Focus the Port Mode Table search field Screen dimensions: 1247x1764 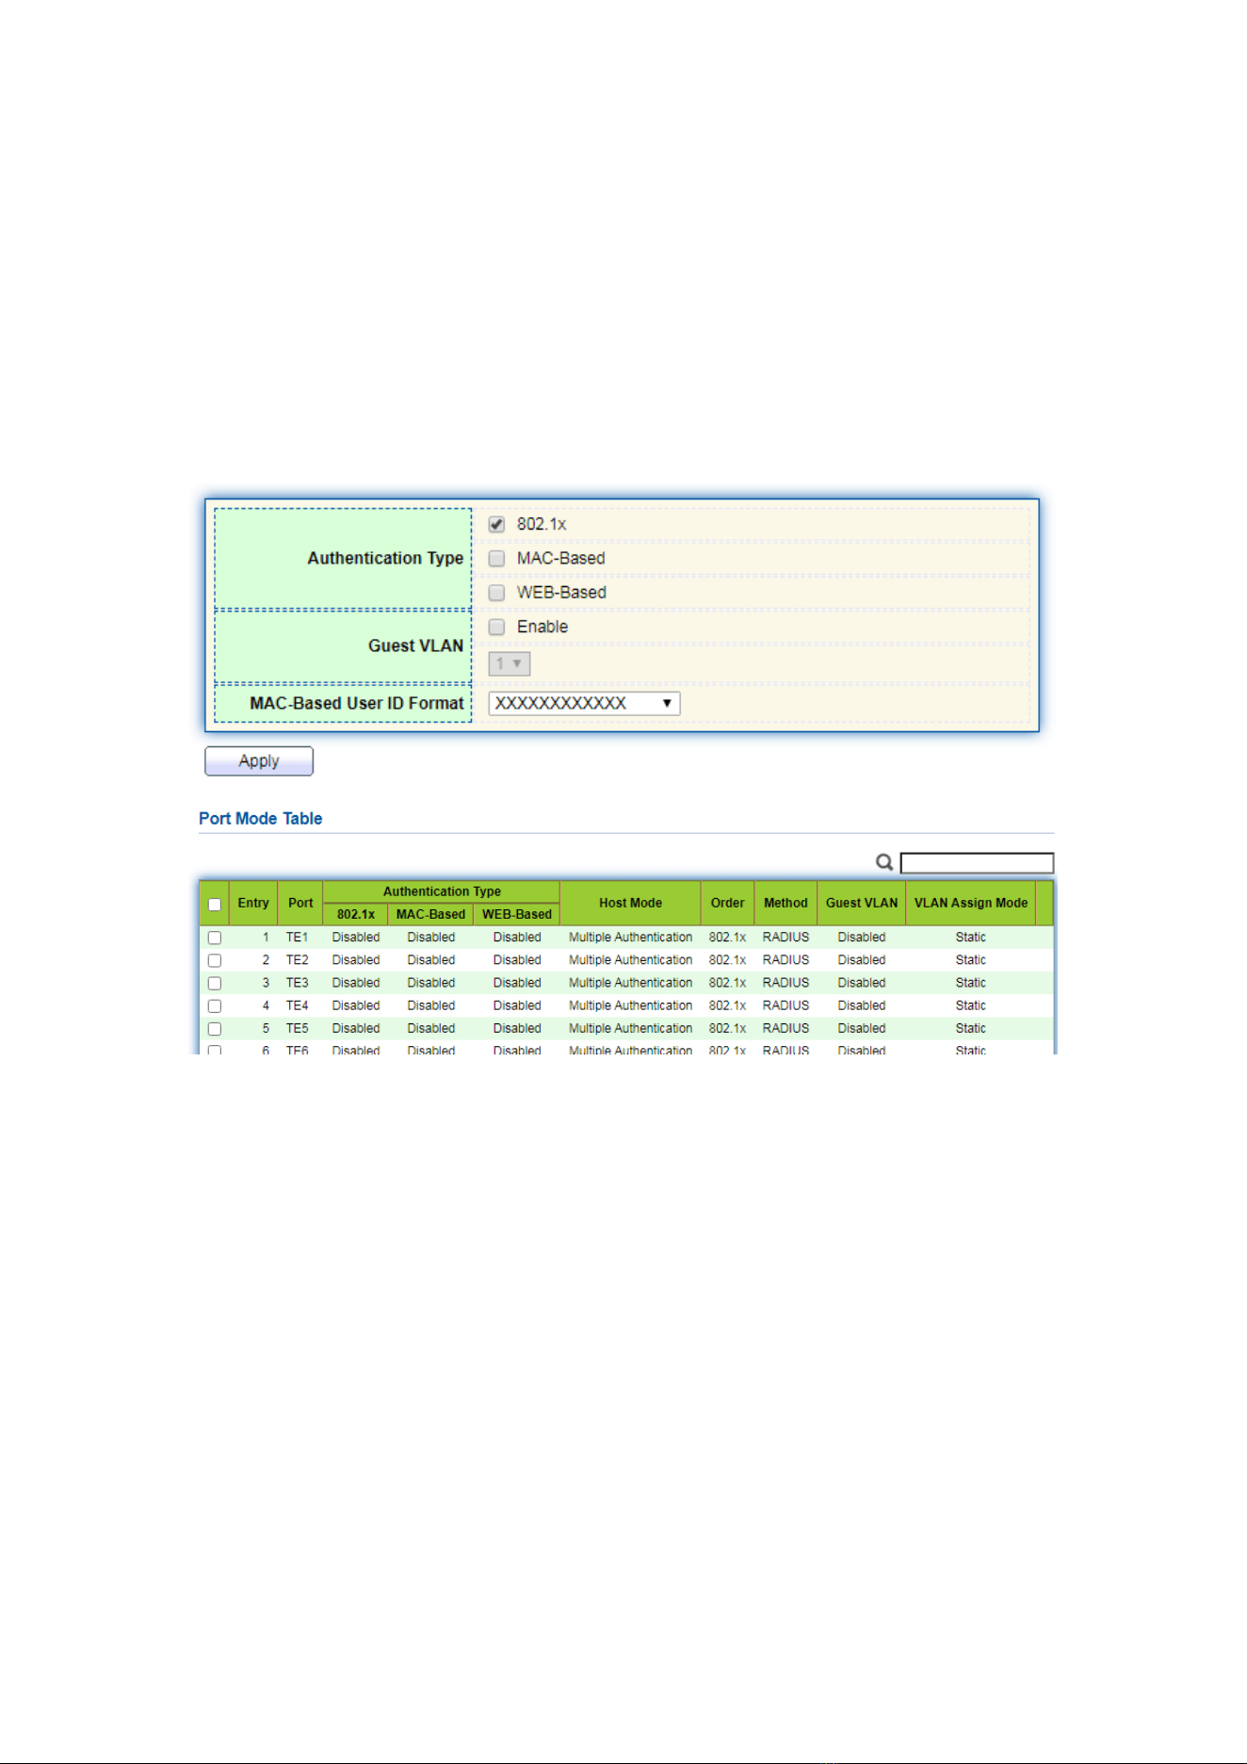pos(977,863)
